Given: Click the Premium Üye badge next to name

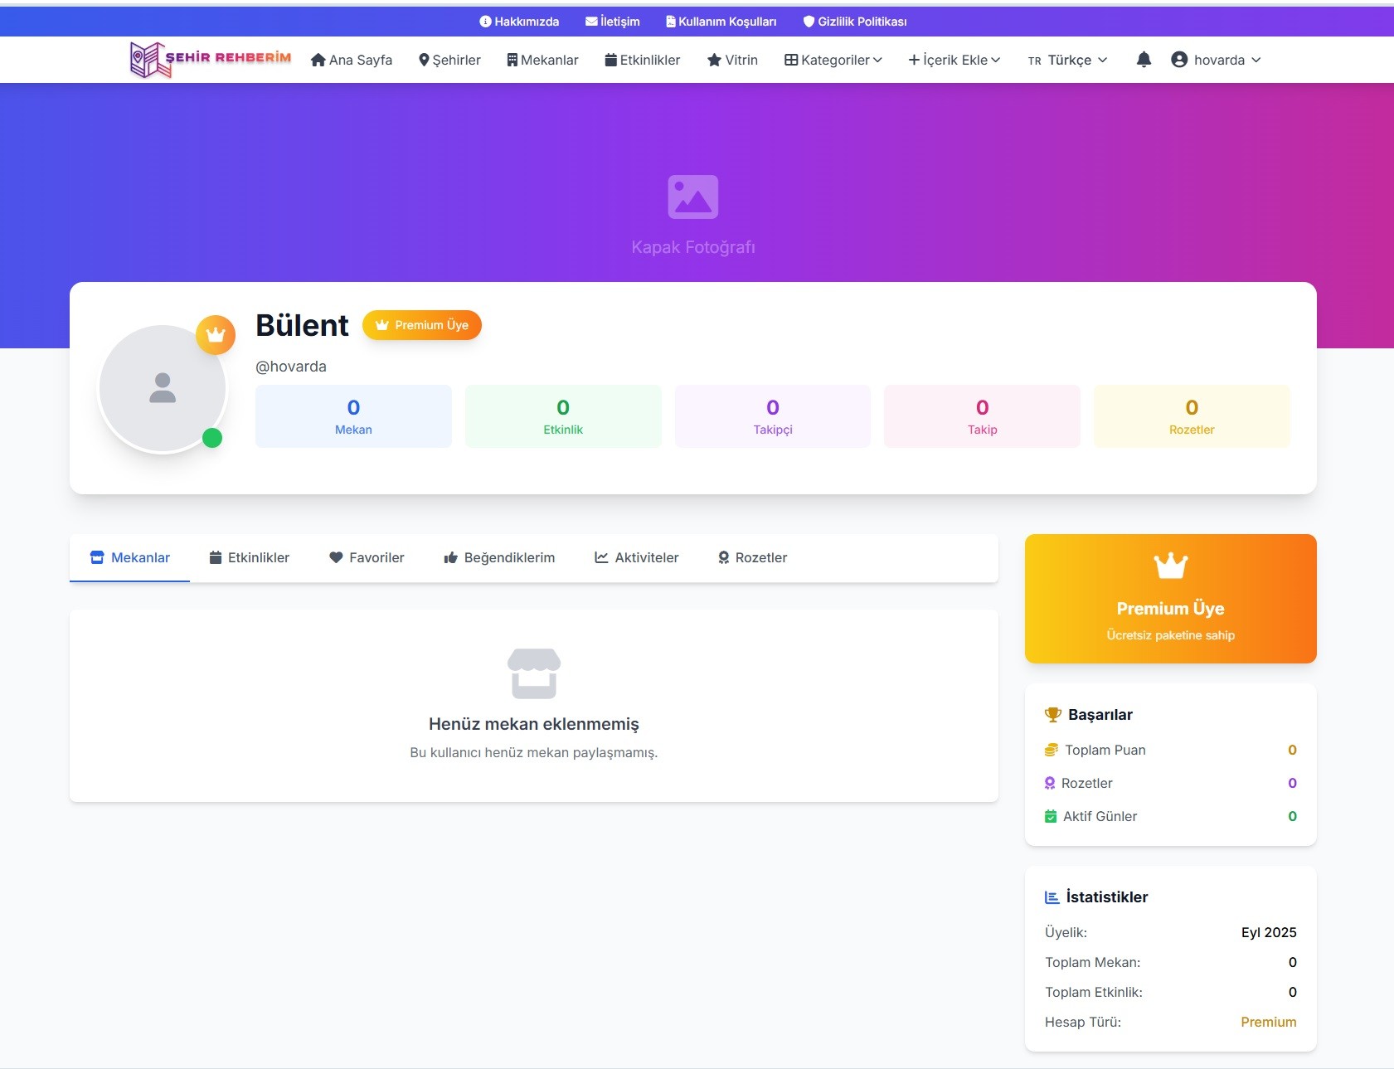Looking at the screenshot, I should pyautogui.click(x=422, y=325).
